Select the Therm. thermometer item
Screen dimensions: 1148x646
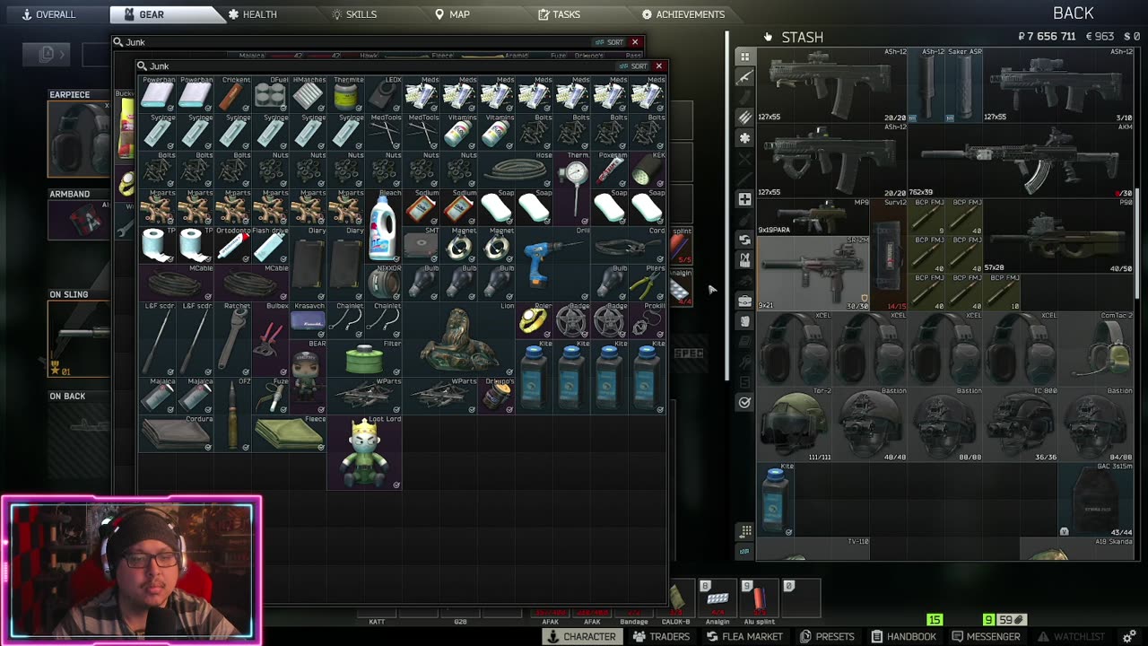(x=572, y=188)
